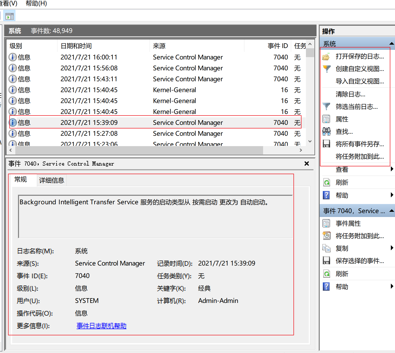Switch to the 详细信息 tab
395x353 pixels.
click(51, 180)
